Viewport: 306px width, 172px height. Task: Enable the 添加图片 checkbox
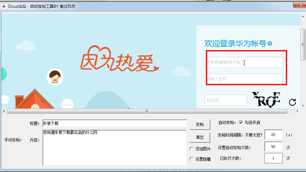(192, 149)
